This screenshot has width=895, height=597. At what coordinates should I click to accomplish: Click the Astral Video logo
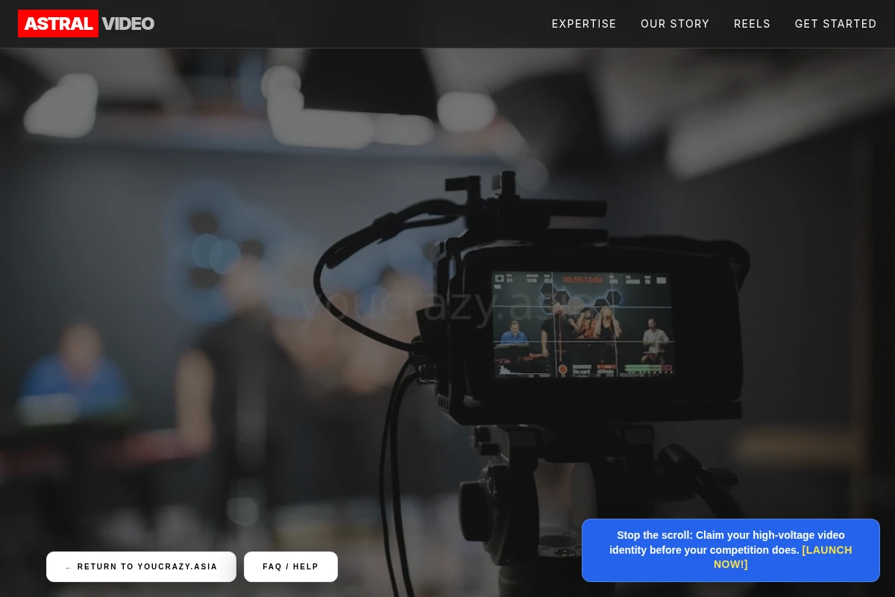(x=87, y=23)
